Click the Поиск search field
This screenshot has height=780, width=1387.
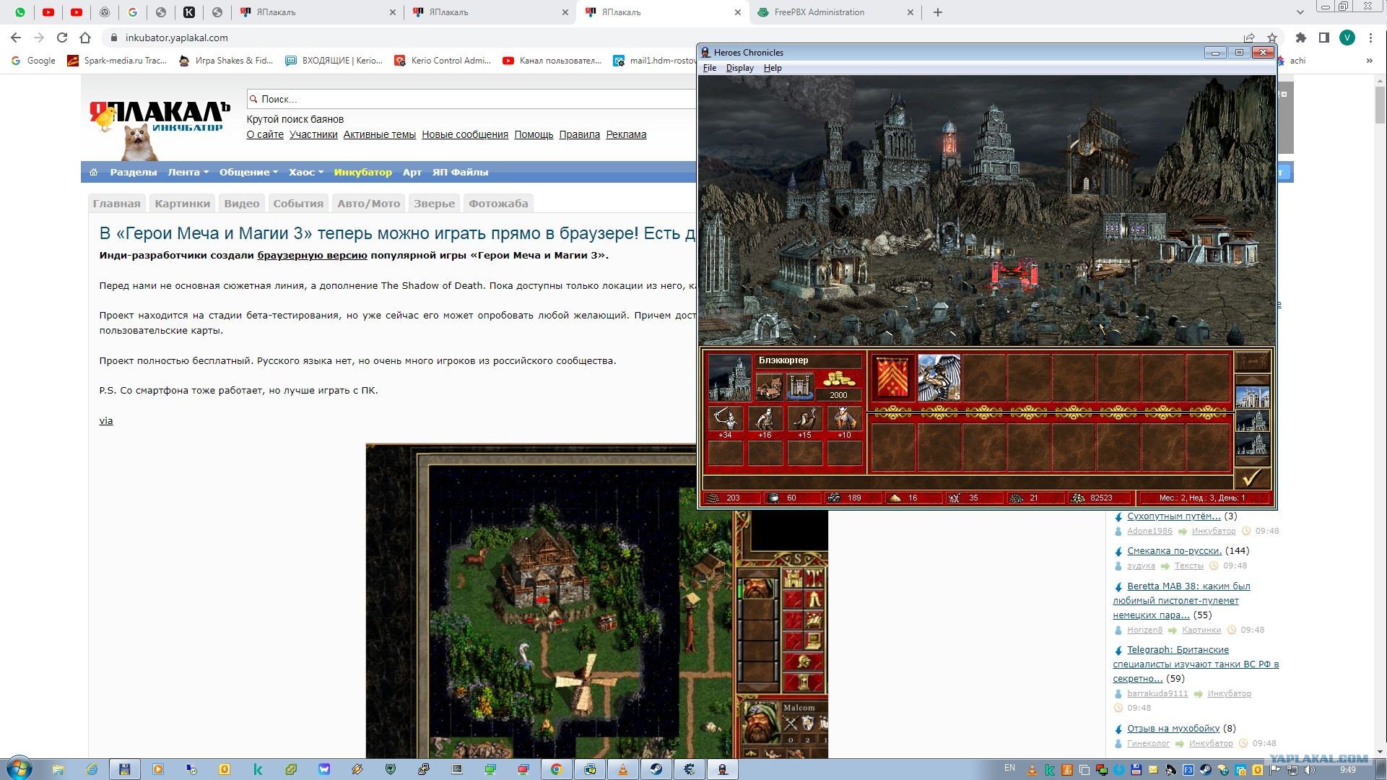(471, 99)
